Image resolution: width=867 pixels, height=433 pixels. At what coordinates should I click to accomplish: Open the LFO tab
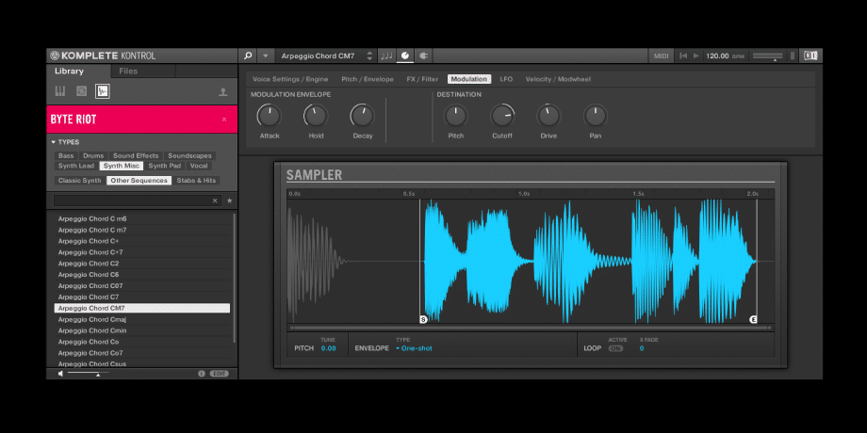click(x=506, y=79)
